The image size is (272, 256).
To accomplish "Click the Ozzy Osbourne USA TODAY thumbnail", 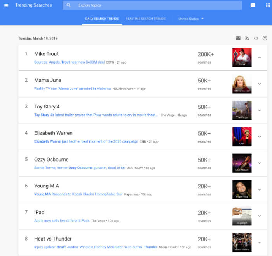I will pos(242,163).
